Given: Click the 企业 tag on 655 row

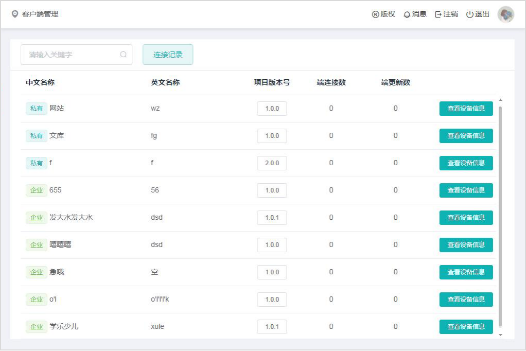Looking at the screenshot, I should click(37, 190).
